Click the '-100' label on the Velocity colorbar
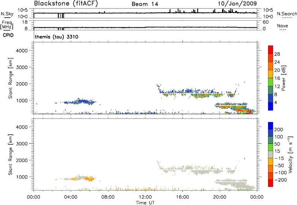The image size is (297, 205). 281,172
